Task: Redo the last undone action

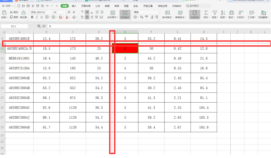Action: pos(52,6)
